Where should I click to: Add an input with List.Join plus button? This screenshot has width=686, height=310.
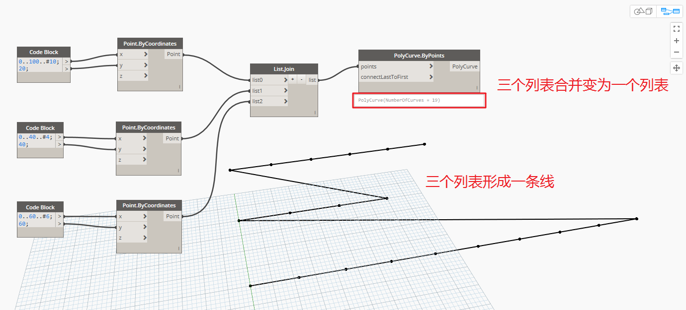(x=292, y=79)
